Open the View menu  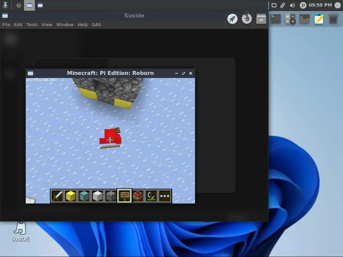click(x=47, y=24)
